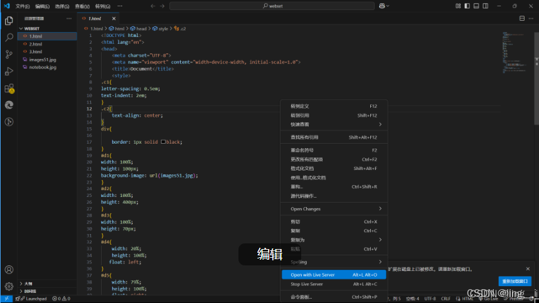Click the blue 重新加载窗口 button
The image size is (539, 303).
(515, 281)
